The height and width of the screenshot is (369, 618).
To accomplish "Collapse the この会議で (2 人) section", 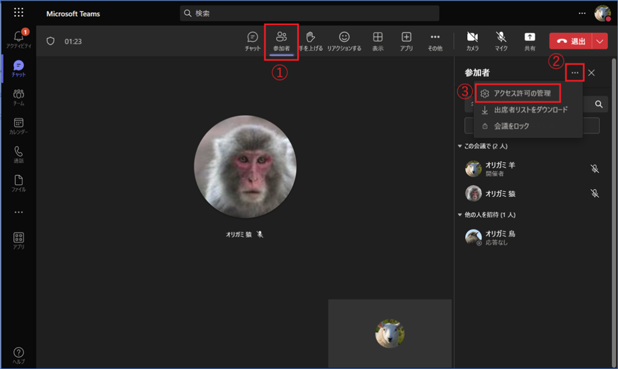I will pos(460,147).
